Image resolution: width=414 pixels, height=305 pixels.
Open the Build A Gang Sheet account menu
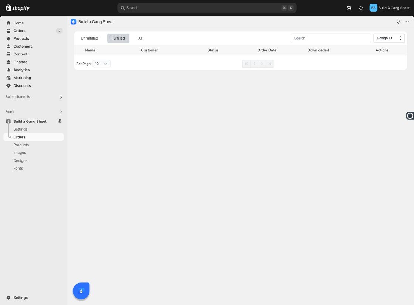(390, 8)
